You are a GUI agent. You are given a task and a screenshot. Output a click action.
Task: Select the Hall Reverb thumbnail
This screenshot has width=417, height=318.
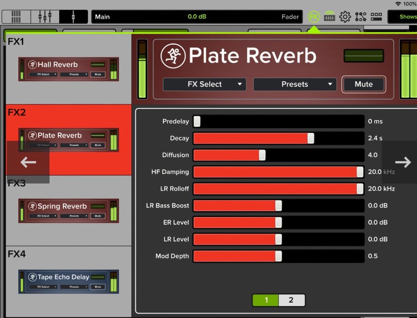pos(69,69)
